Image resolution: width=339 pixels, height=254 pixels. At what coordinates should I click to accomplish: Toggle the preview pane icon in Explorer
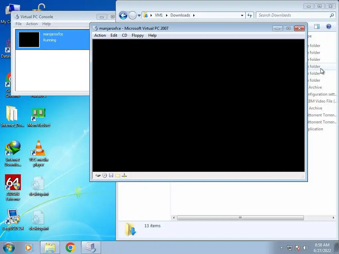coord(317,26)
